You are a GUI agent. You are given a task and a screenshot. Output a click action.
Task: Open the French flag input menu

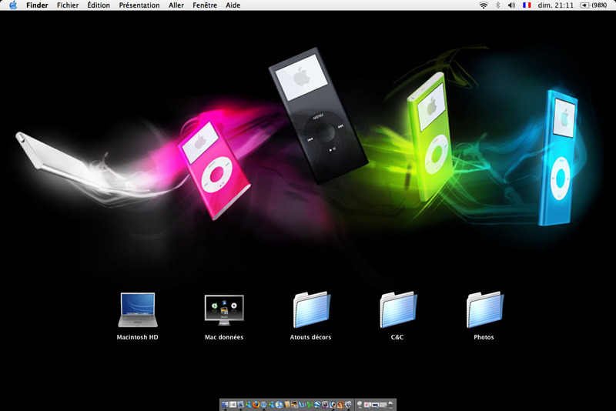527,5
